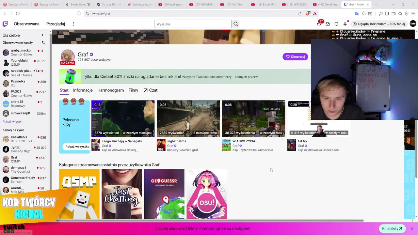Viewport: 418px width, 235px height.
Task: Open the Leo AI sparkle icon
Action: tap(400, 13)
